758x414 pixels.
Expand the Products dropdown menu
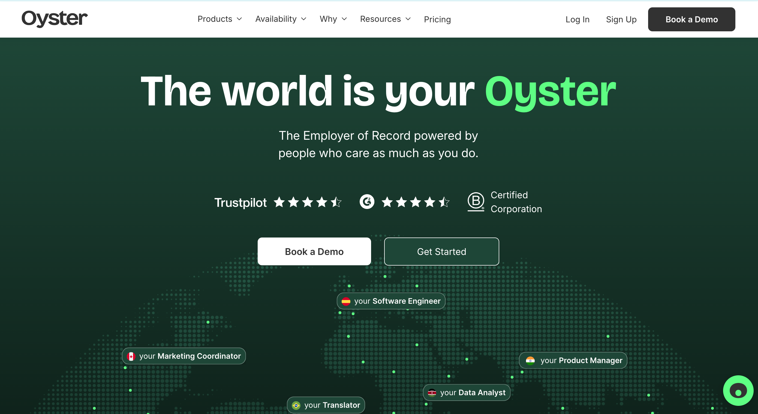(219, 19)
